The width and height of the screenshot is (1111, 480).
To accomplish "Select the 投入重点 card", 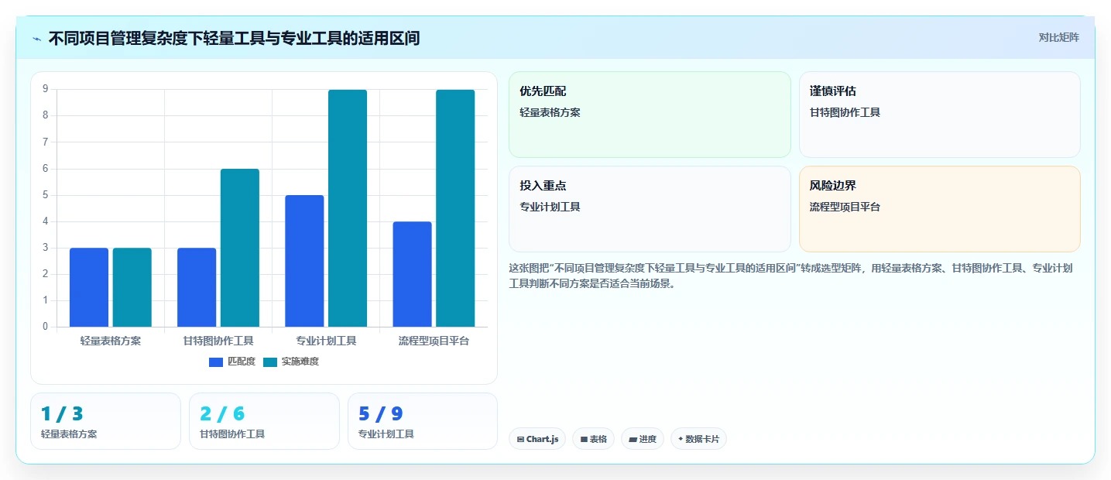I will pos(650,209).
